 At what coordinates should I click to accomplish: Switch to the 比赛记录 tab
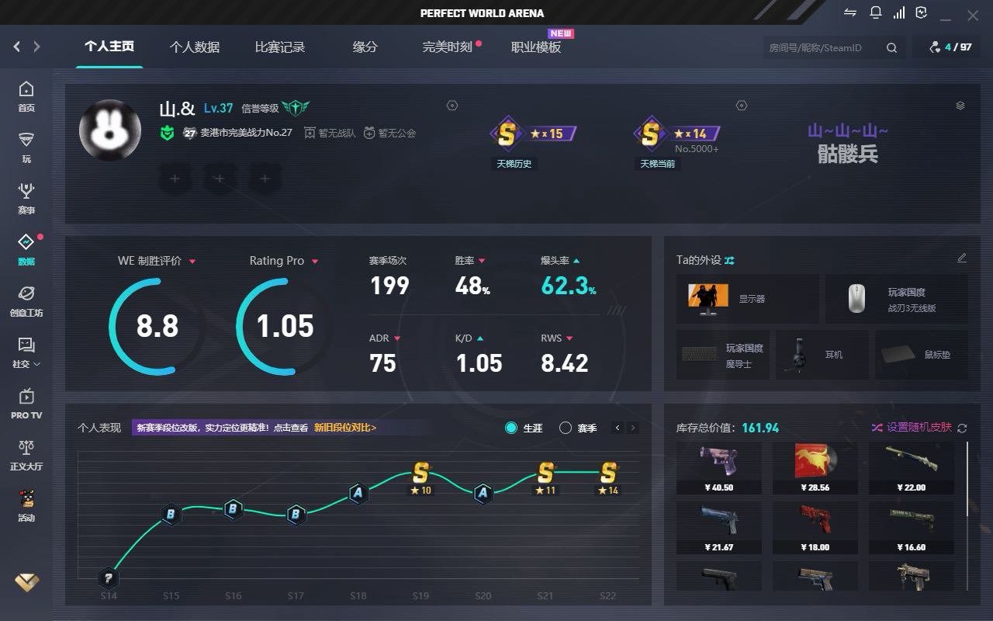280,47
